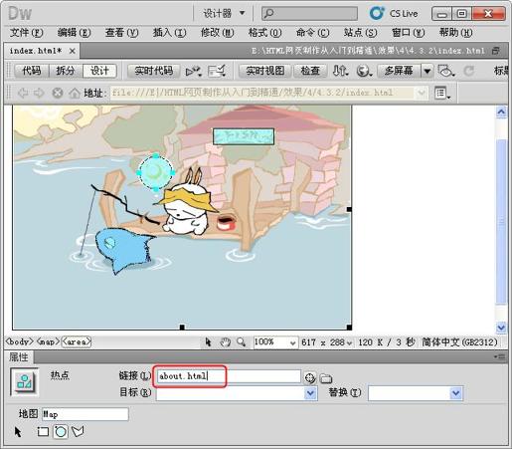Open the 命令 menu

click(x=313, y=33)
